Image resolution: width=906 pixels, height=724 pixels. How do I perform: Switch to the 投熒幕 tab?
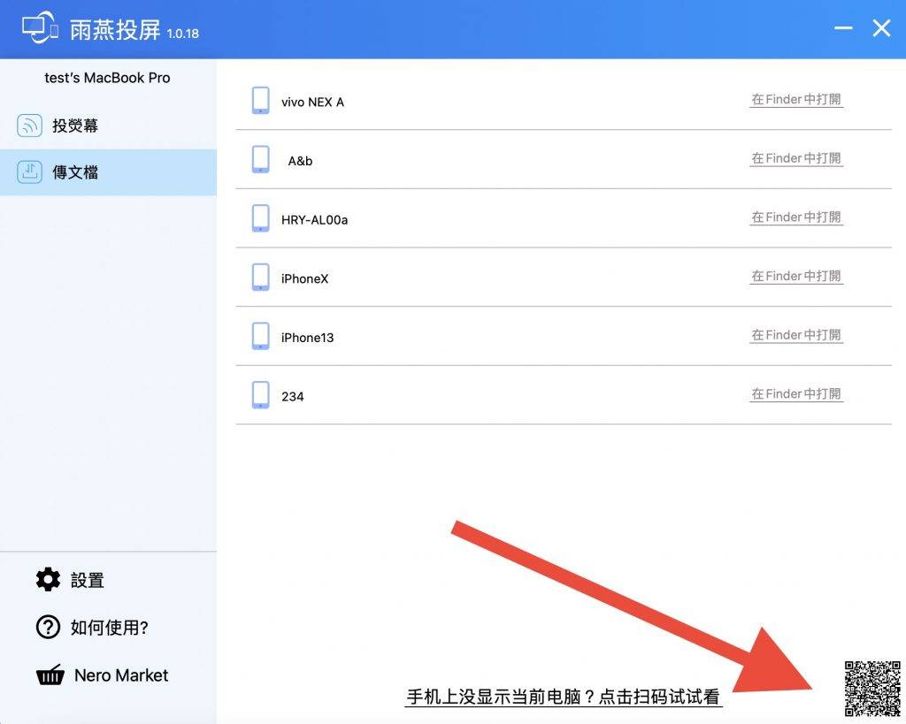pyautogui.click(x=108, y=126)
